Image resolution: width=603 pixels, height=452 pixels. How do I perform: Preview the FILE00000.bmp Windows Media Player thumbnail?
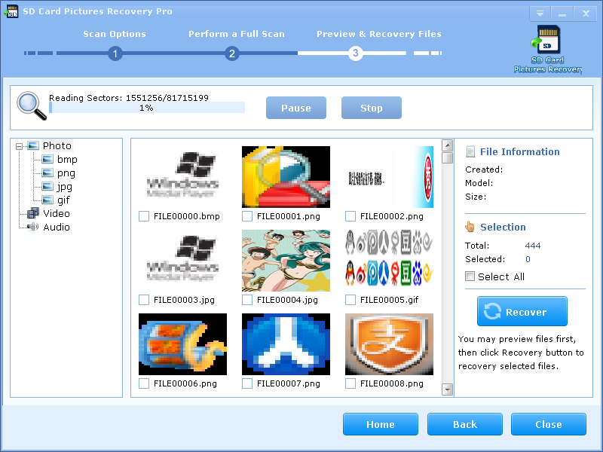pos(182,177)
